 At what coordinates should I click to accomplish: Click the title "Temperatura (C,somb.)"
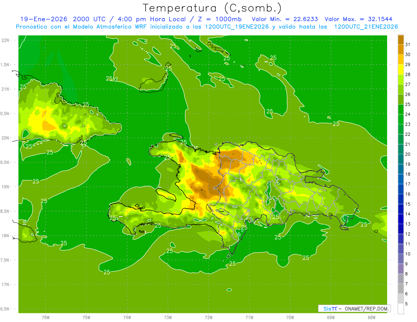212,8
